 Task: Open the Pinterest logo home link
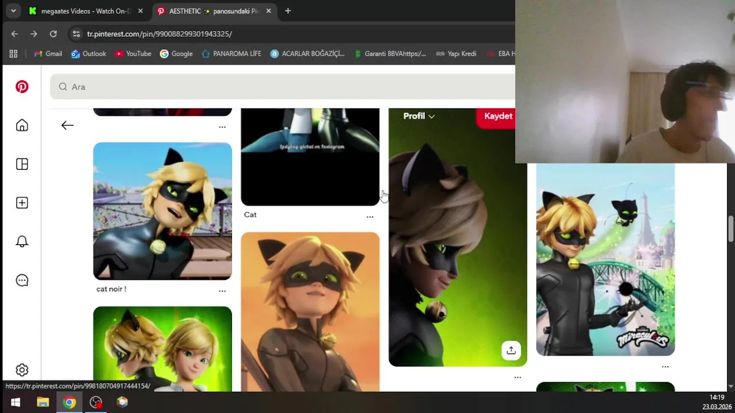[22, 87]
